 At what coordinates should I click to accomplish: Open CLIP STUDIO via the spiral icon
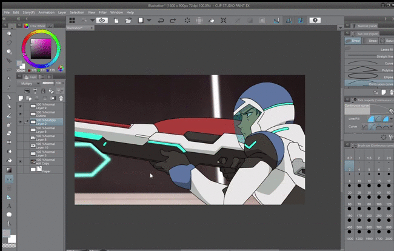pos(102,21)
